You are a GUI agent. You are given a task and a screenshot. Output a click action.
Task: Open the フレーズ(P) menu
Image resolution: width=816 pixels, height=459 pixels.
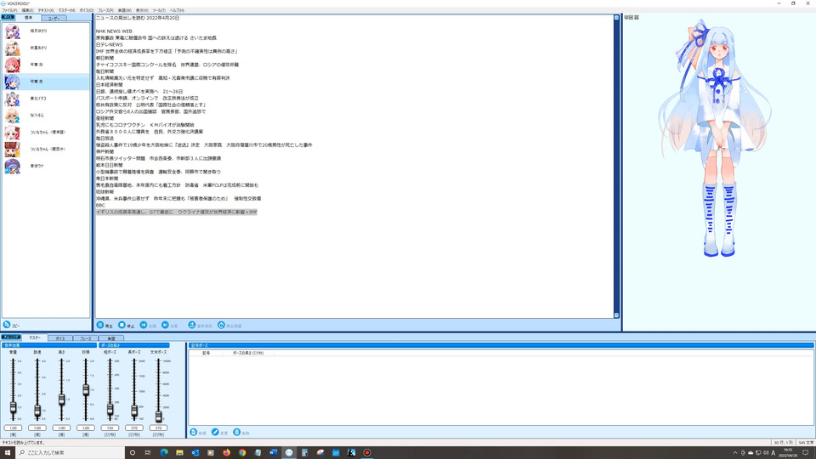point(105,10)
